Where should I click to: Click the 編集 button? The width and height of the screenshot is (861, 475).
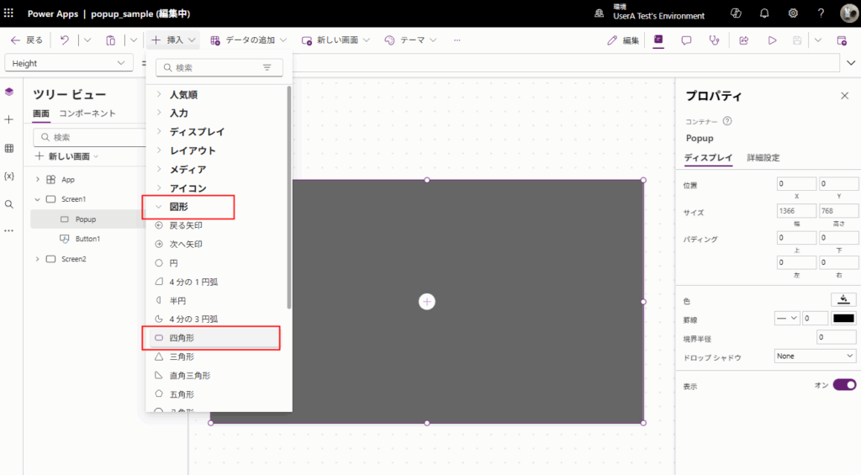coord(623,40)
